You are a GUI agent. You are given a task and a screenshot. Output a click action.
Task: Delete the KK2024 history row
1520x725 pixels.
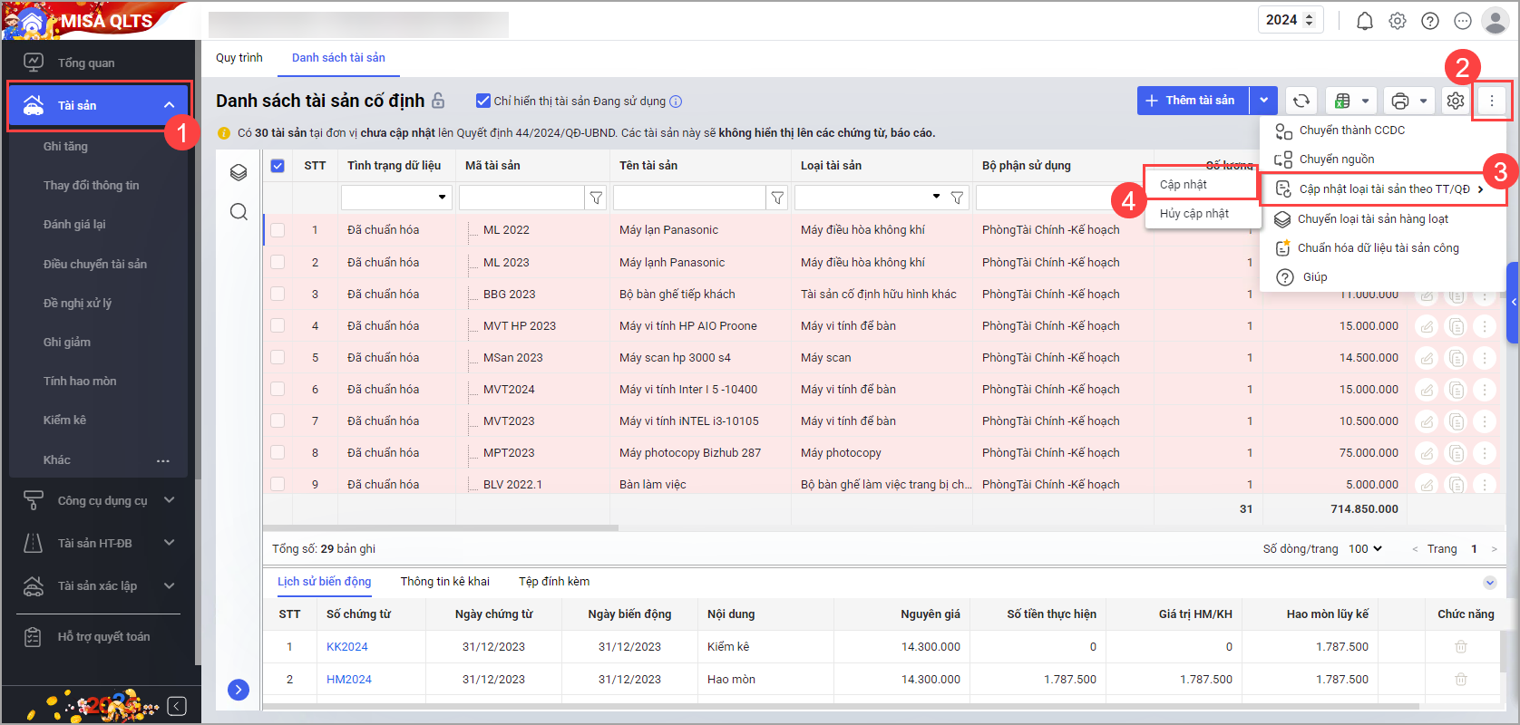tap(1460, 647)
